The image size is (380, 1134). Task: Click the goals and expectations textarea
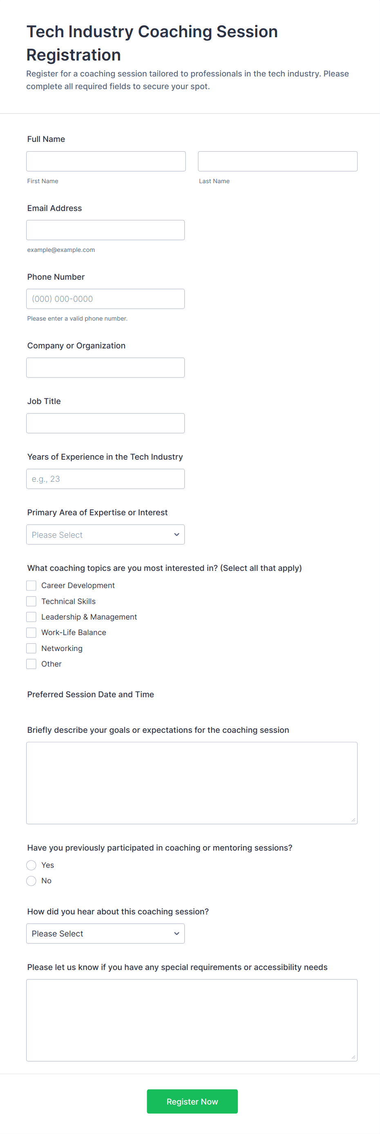(192, 783)
